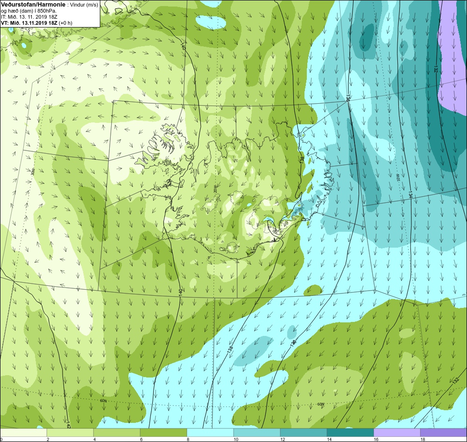
Task: Pick the 4–6 m/s green legend swatch
Action: point(117,432)
